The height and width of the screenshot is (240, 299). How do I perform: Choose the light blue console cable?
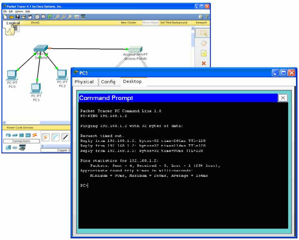55,137
